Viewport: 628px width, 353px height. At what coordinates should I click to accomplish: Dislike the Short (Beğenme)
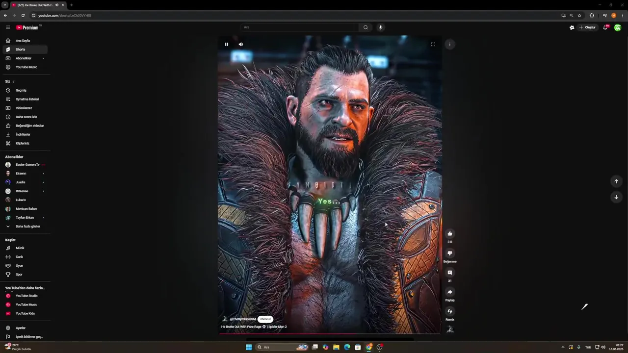point(450,253)
